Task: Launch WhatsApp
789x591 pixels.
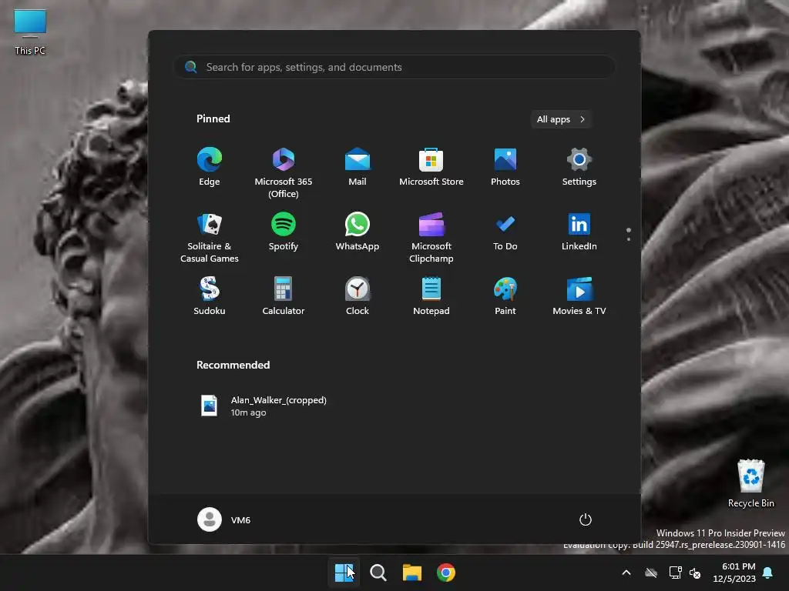Action: click(358, 232)
